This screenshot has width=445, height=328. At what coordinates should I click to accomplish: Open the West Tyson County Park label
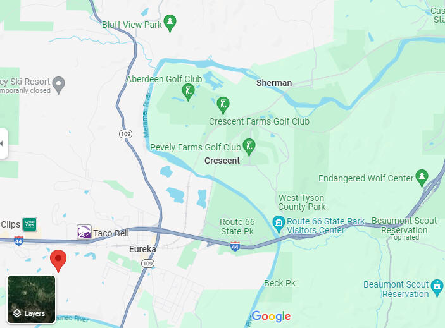(302, 202)
